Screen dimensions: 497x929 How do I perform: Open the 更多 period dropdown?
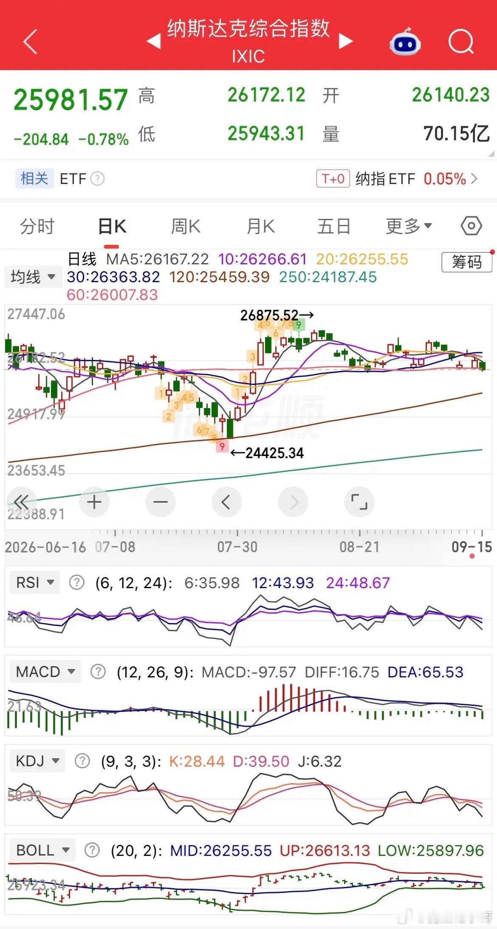(x=409, y=226)
